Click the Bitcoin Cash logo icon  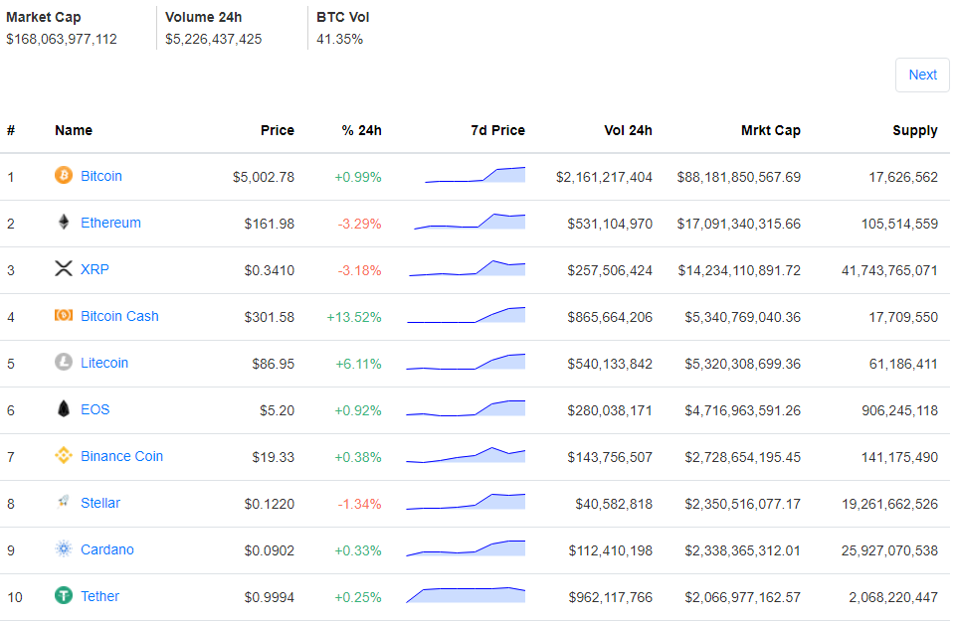(x=64, y=316)
